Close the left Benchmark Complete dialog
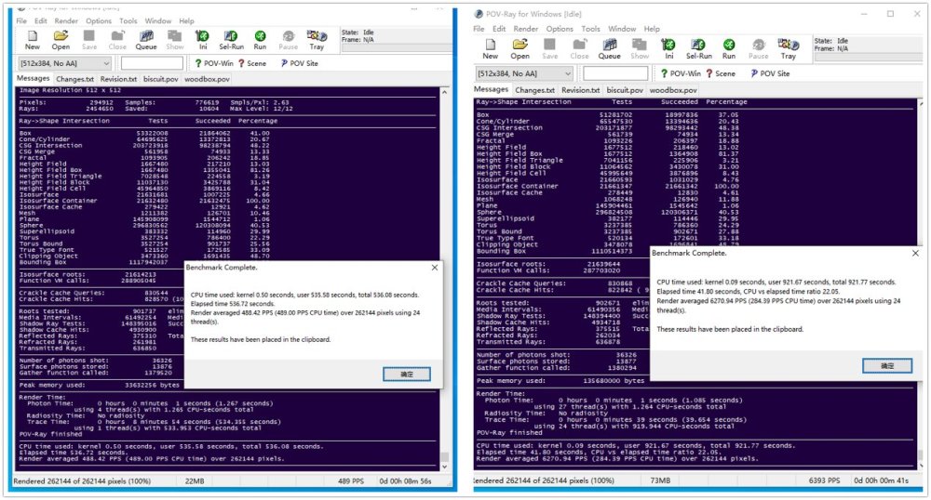931x500 pixels. click(435, 268)
